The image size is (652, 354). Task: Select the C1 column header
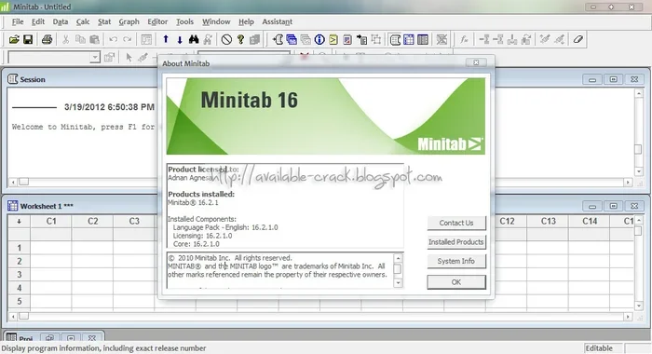point(51,222)
